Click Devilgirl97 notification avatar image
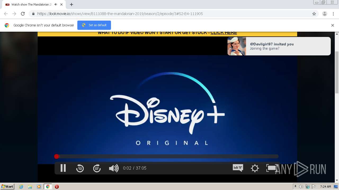The height and width of the screenshot is (190, 339). pyautogui.click(x=237, y=46)
